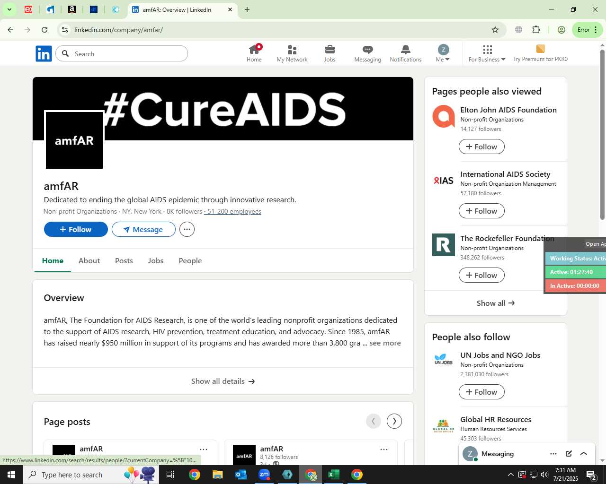Open Global HR Resources page
This screenshot has height=484, width=606.
(x=496, y=420)
